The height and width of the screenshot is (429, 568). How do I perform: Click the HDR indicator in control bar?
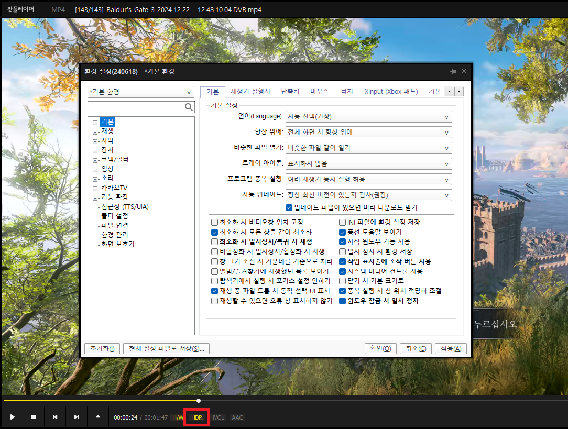tap(196, 417)
